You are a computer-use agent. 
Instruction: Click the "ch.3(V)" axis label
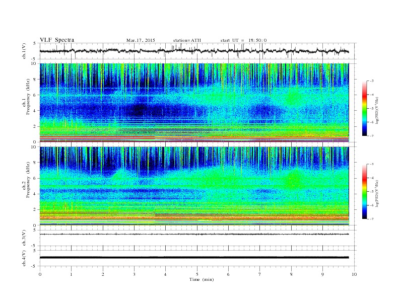point(24,239)
